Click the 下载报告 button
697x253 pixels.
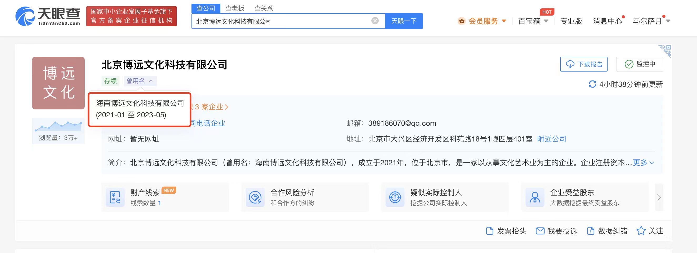coord(584,64)
